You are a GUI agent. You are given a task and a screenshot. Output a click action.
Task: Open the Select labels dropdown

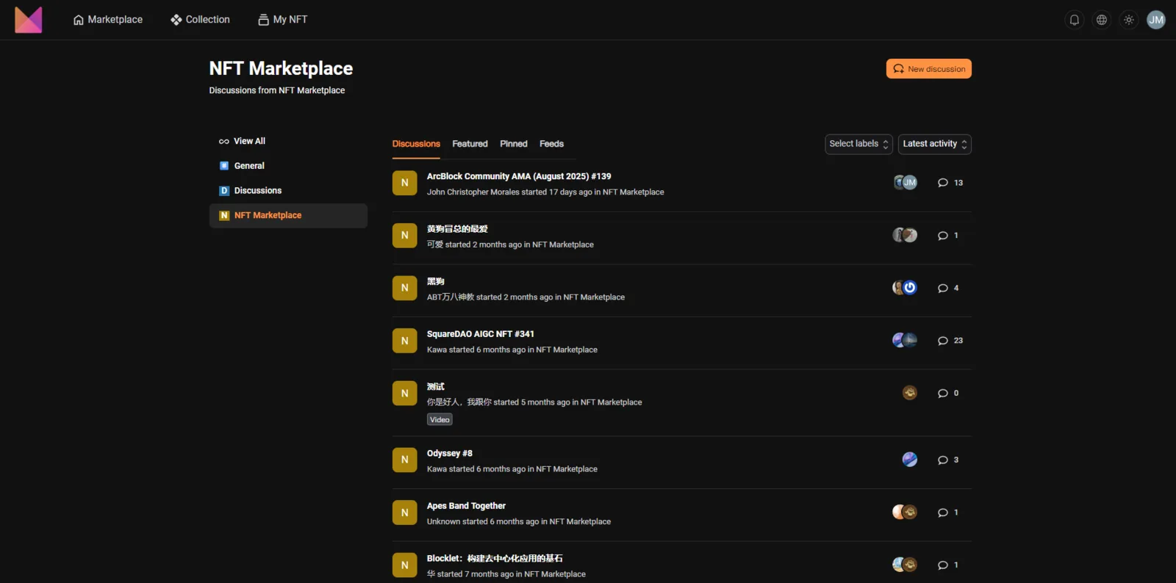click(859, 144)
